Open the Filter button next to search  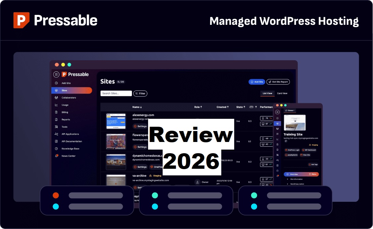pos(140,94)
